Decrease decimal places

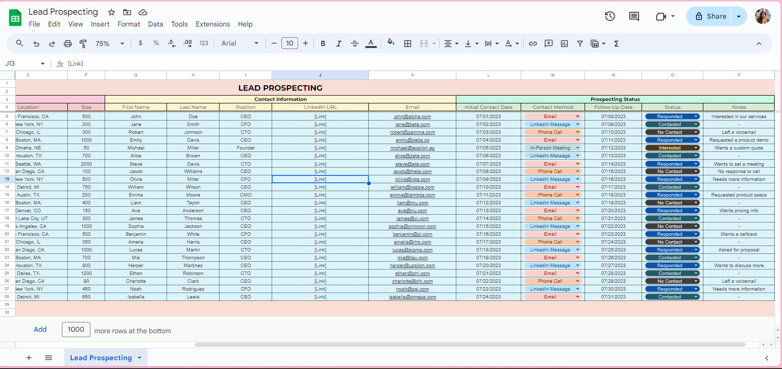(171, 43)
